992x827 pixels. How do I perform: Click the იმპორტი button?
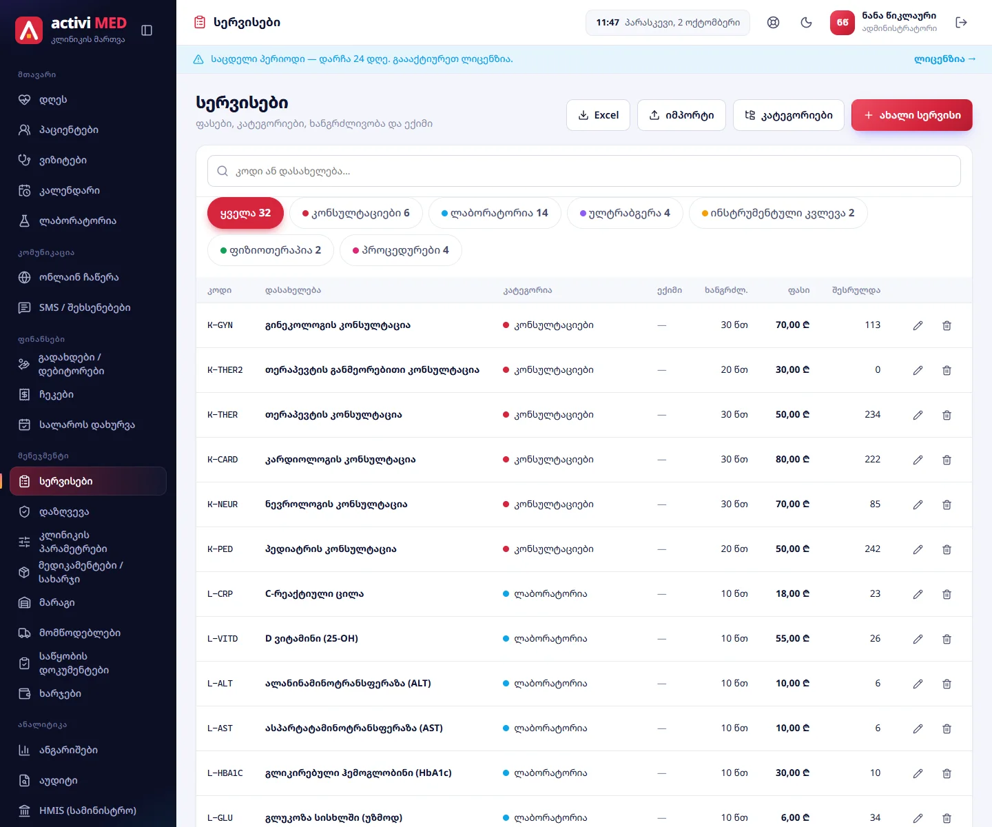tap(681, 115)
